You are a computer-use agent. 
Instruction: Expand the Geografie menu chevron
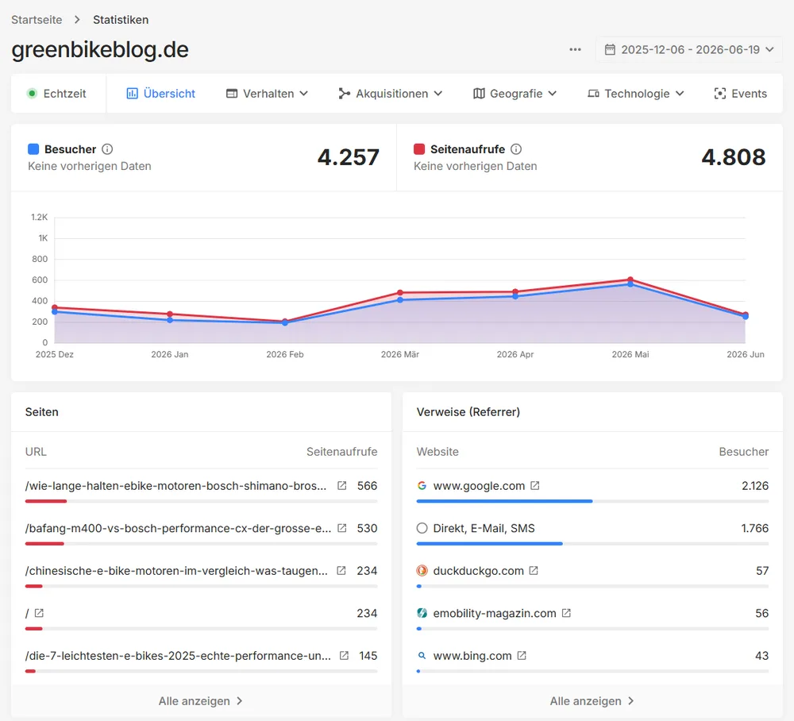click(553, 94)
